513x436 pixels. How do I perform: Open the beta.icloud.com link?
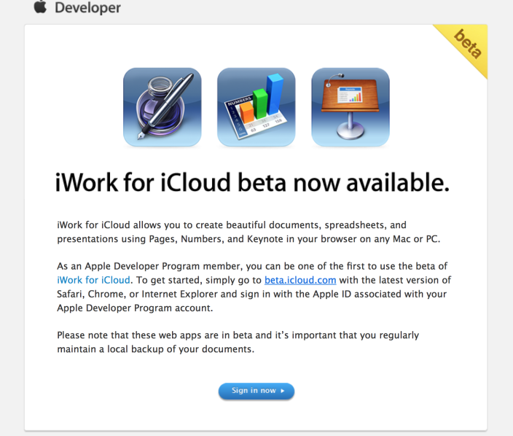tap(300, 280)
